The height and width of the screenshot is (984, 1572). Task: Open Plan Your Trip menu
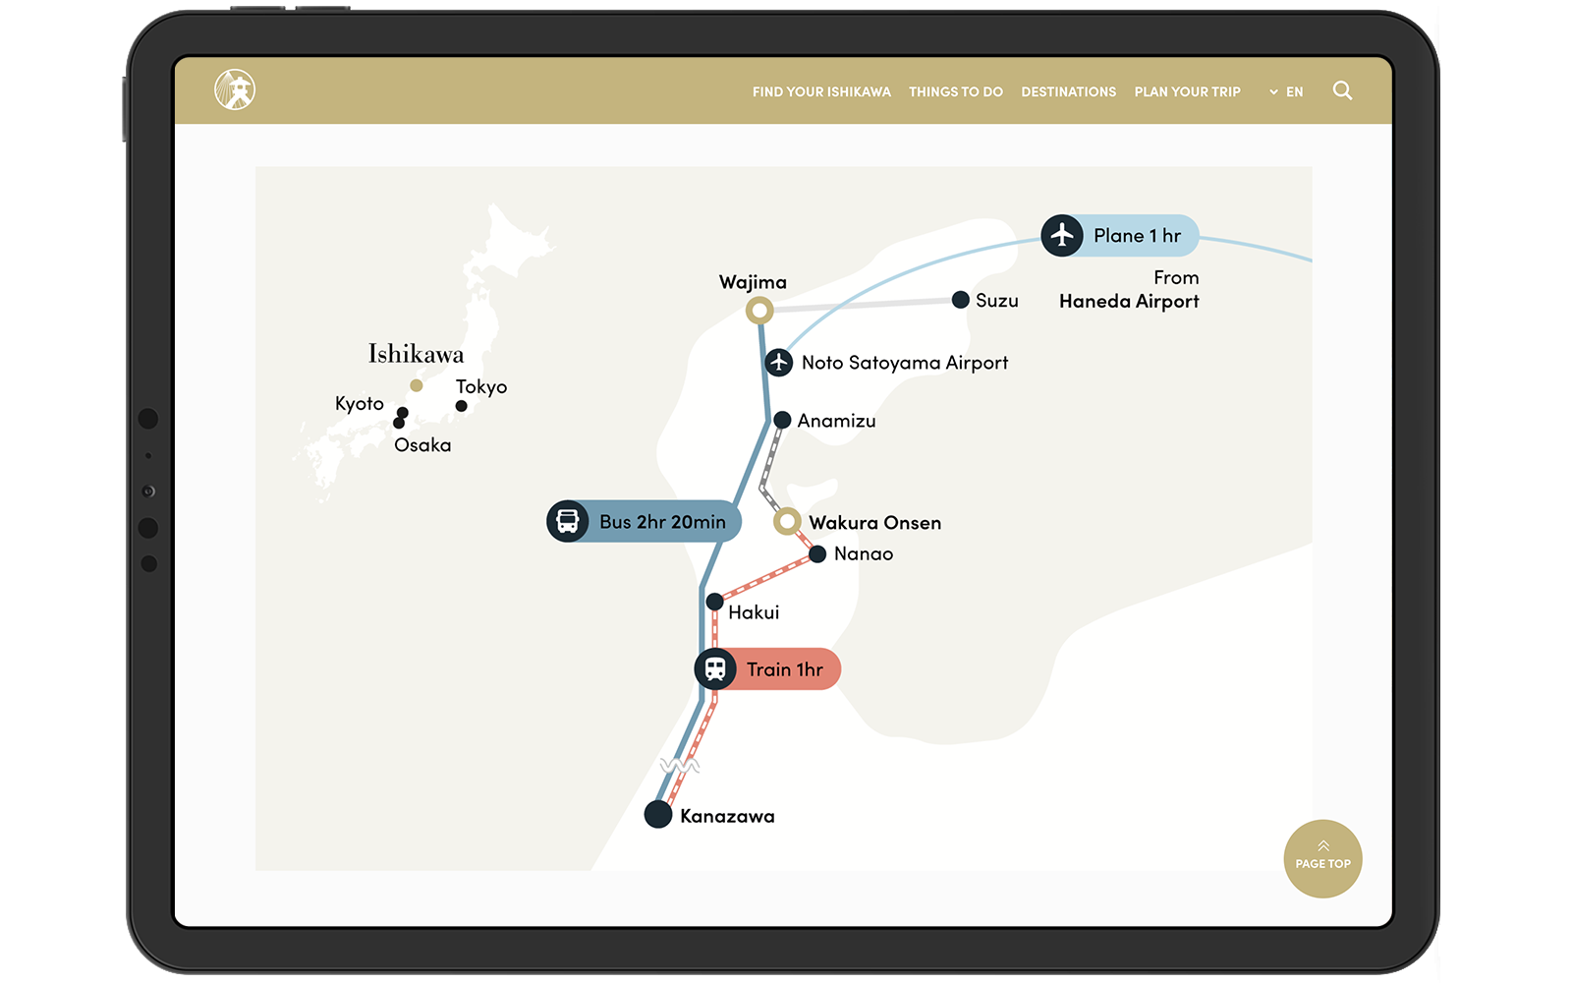1188,91
